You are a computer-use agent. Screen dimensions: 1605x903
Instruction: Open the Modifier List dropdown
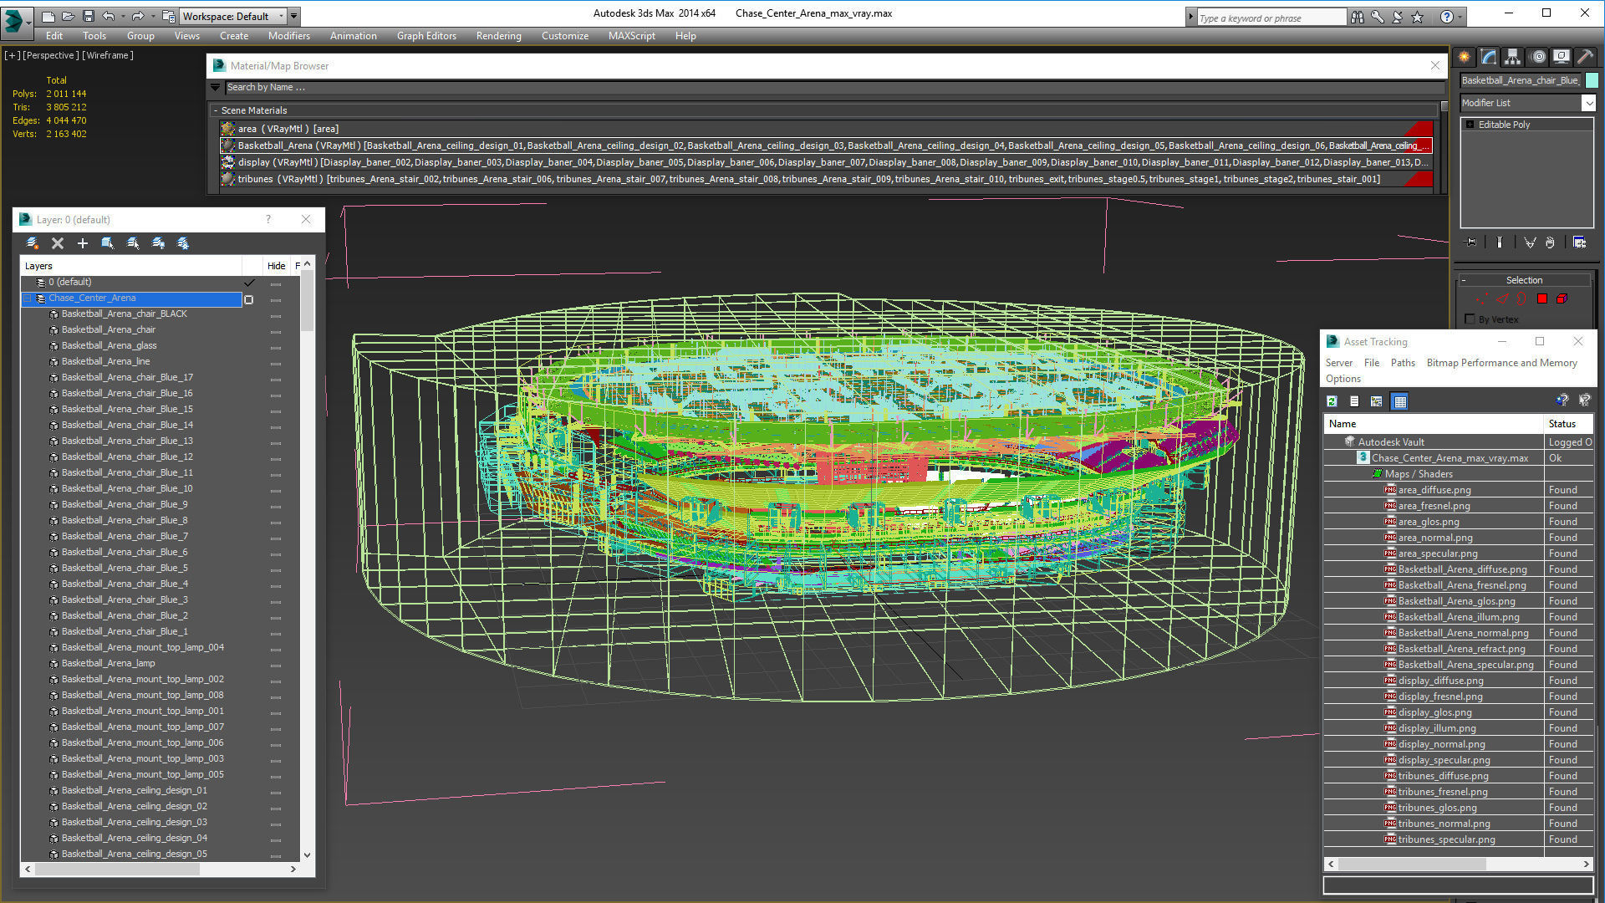(1587, 103)
